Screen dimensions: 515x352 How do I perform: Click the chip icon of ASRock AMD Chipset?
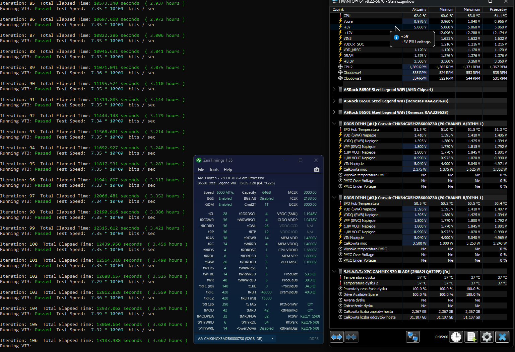[x=340, y=90]
